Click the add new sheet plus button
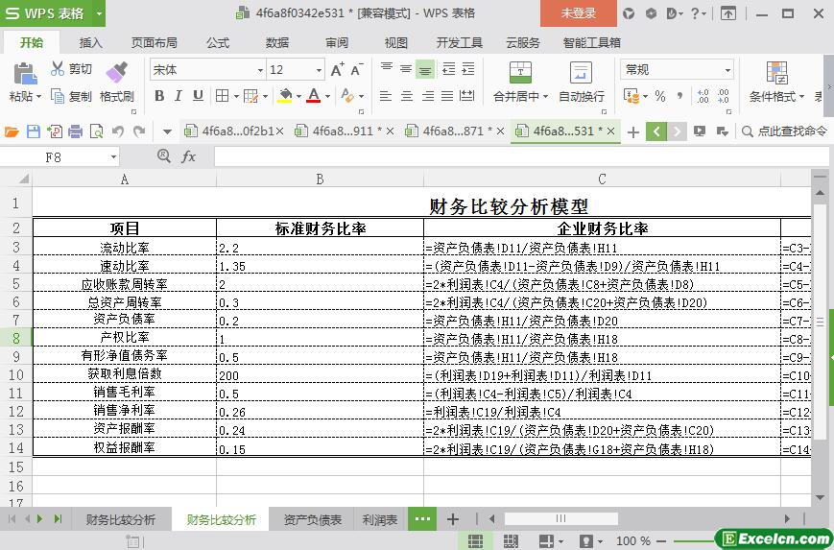This screenshot has width=834, height=550. coord(453,519)
